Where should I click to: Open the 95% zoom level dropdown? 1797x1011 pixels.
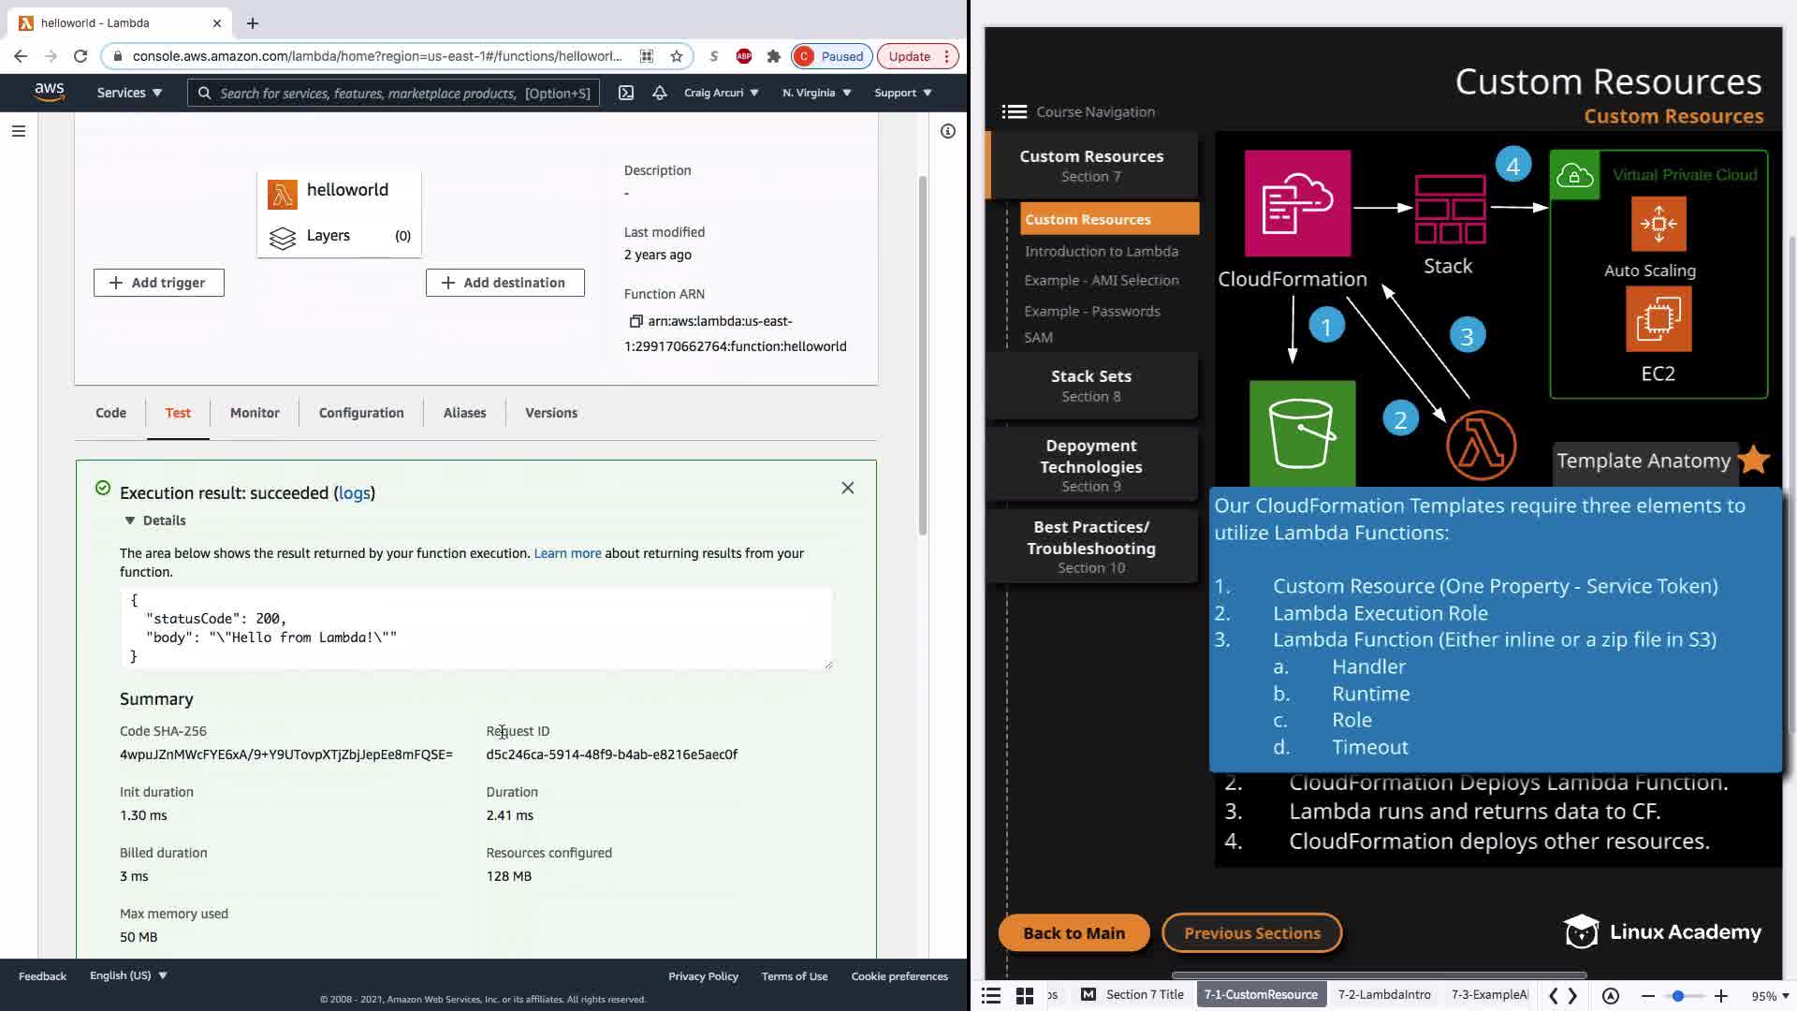click(x=1770, y=996)
